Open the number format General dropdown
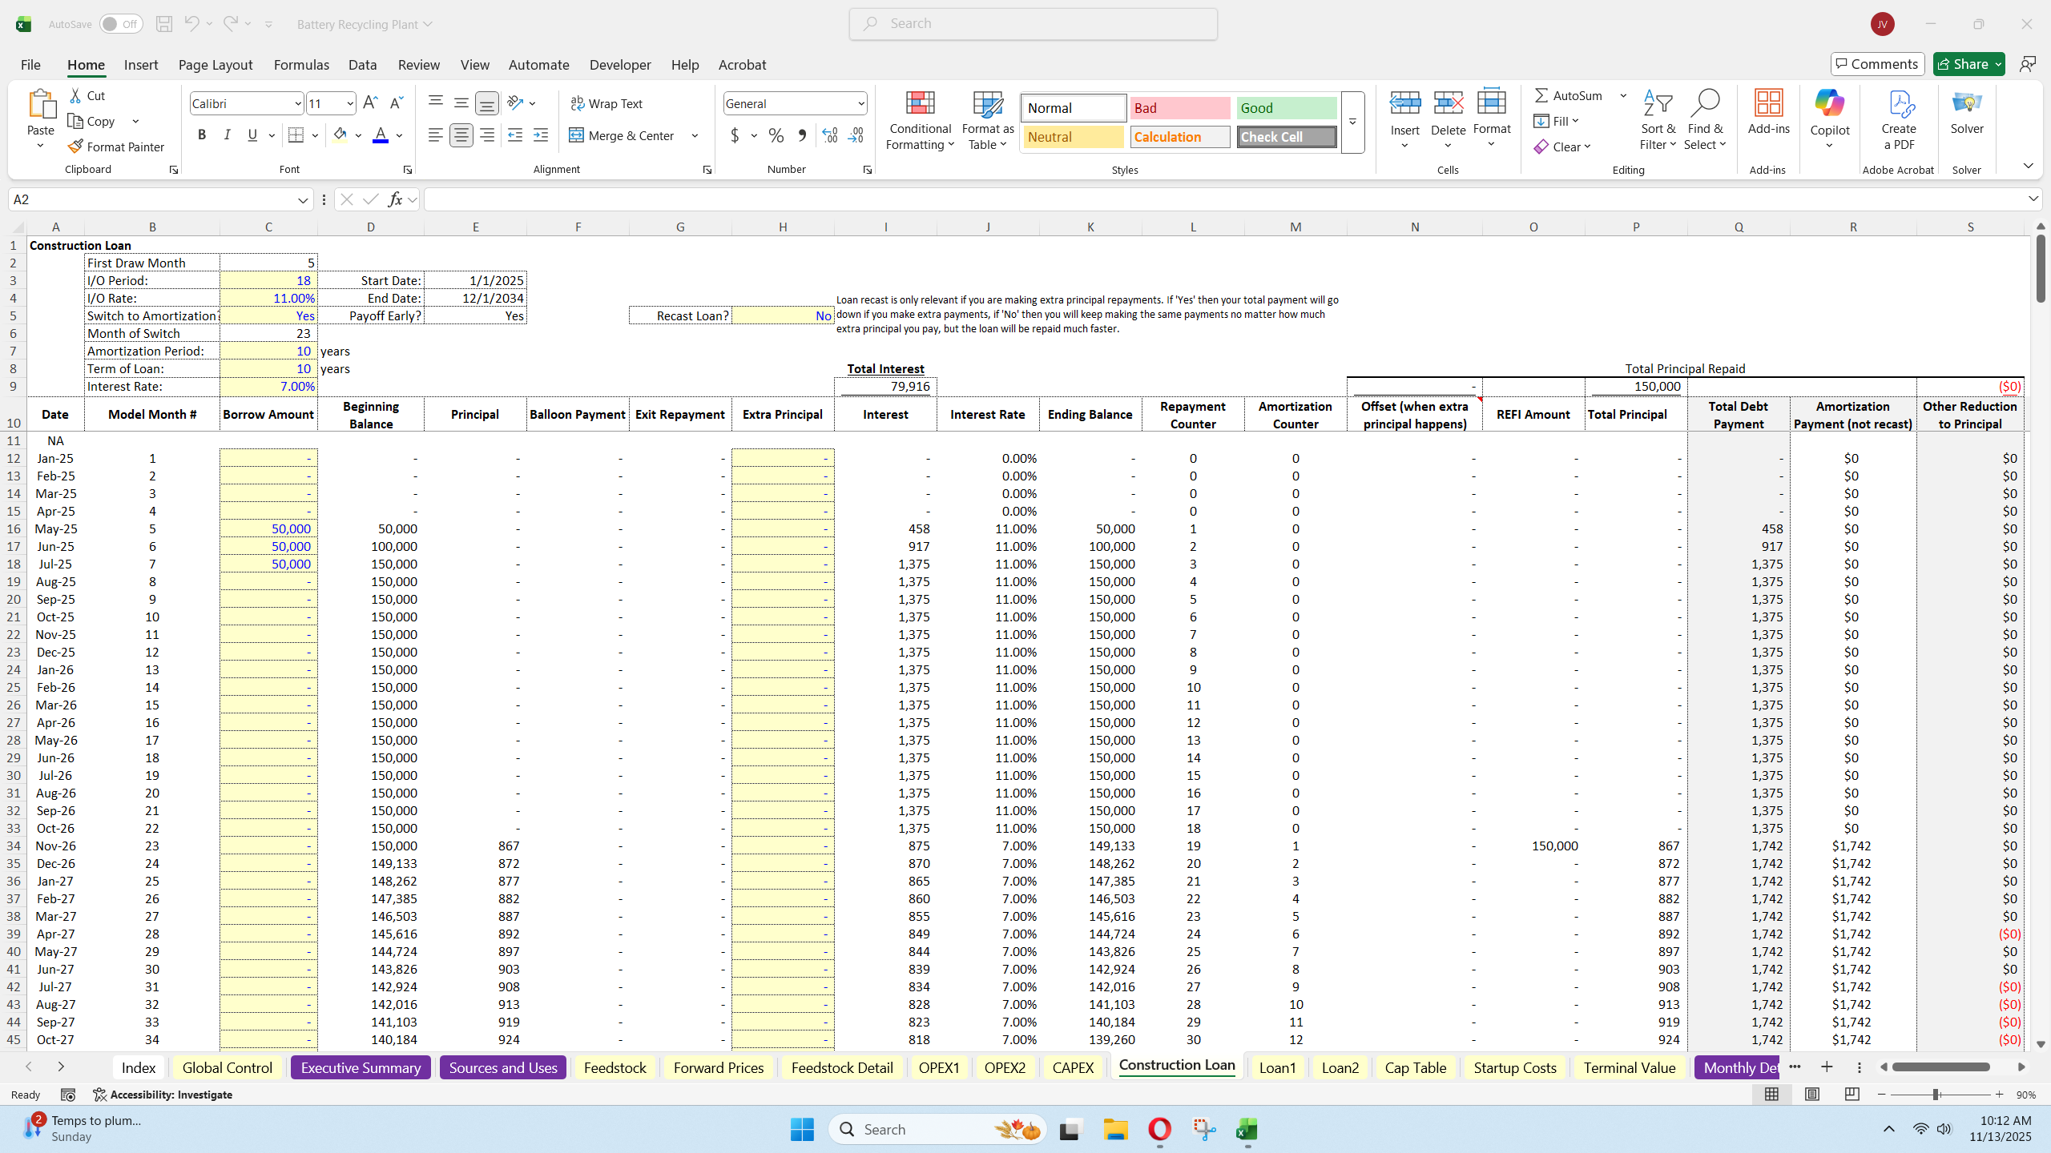 click(860, 103)
